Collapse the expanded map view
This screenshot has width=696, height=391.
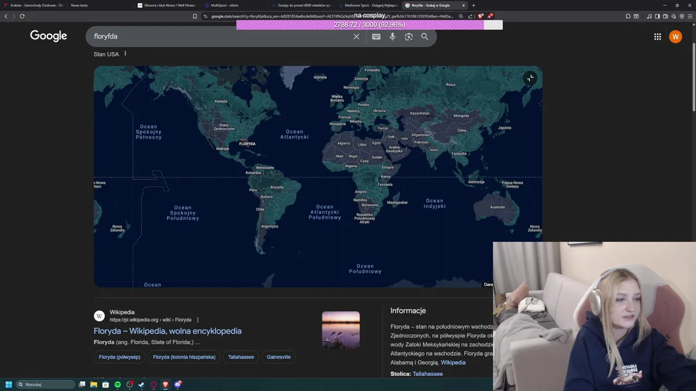(530, 78)
